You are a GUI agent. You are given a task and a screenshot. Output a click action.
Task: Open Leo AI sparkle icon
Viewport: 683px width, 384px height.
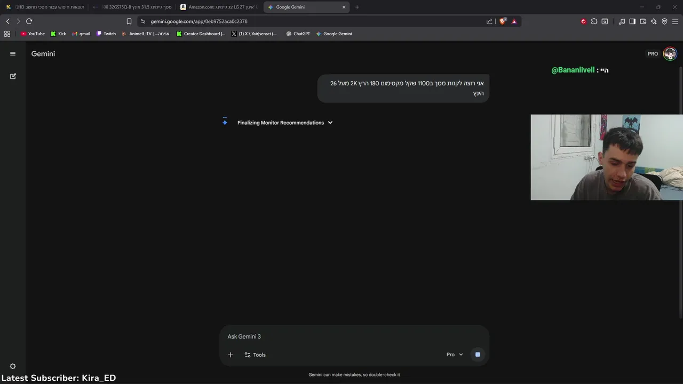pyautogui.click(x=654, y=21)
